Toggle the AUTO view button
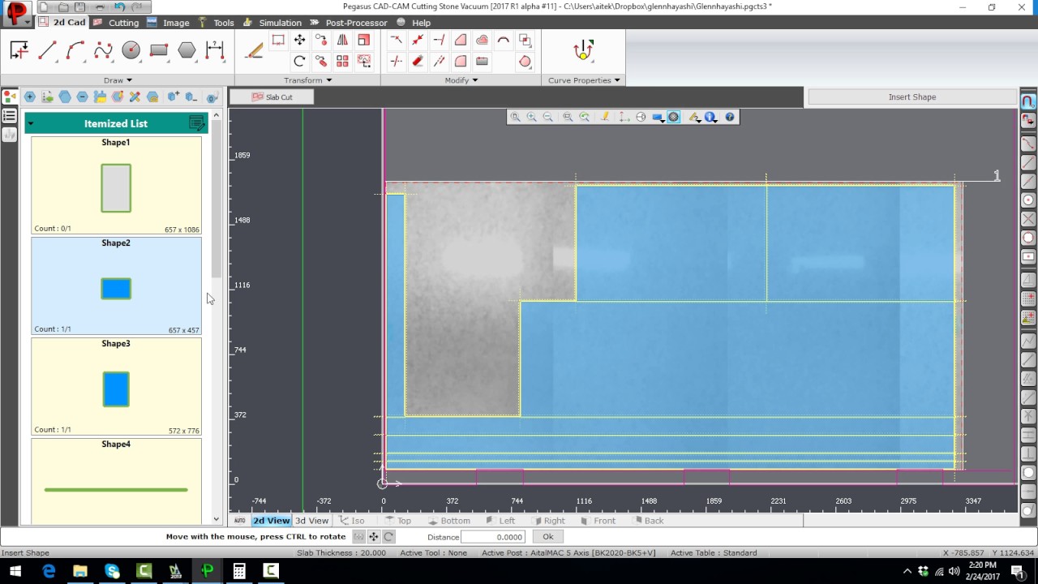Screen dimensions: 1038x584 (240, 521)
